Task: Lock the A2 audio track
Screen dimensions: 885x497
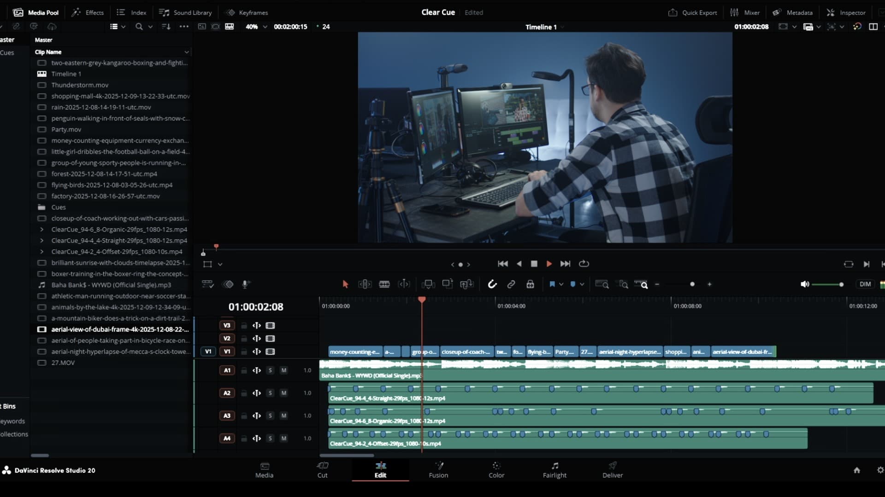Action: click(244, 393)
